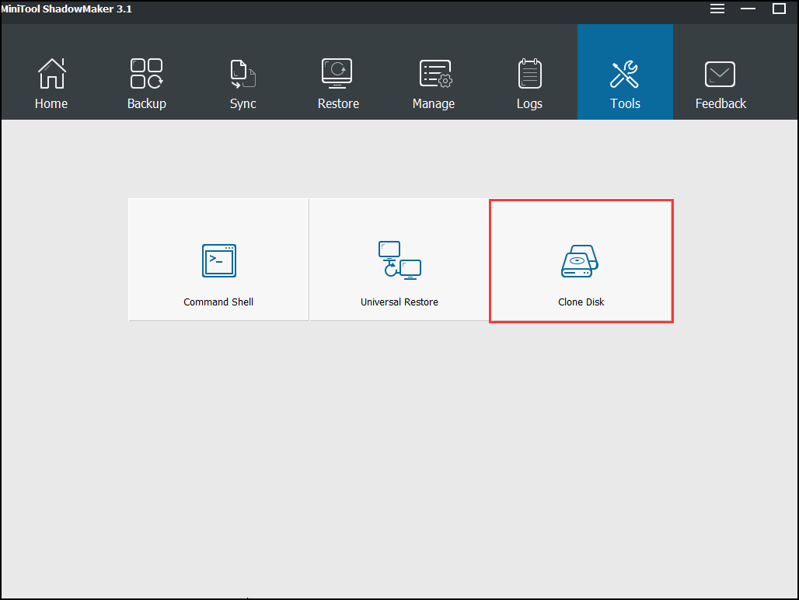
Task: Click the Tools tab label
Action: point(625,103)
